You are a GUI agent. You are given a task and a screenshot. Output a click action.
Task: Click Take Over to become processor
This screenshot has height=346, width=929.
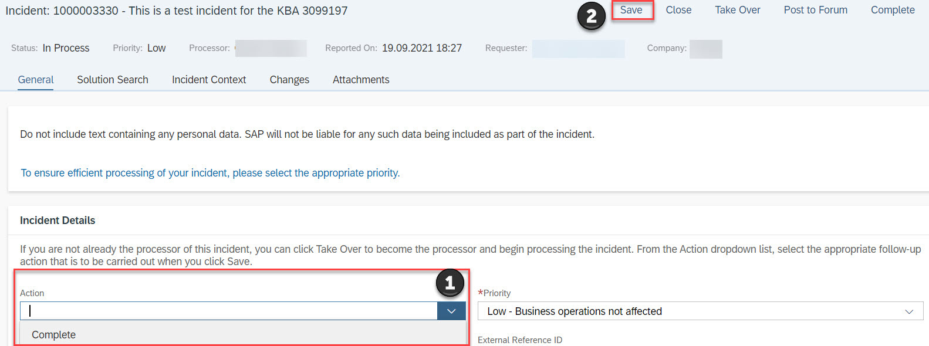(737, 10)
